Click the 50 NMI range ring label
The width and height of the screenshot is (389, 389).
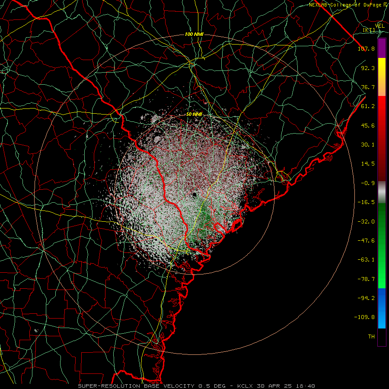tap(194, 115)
